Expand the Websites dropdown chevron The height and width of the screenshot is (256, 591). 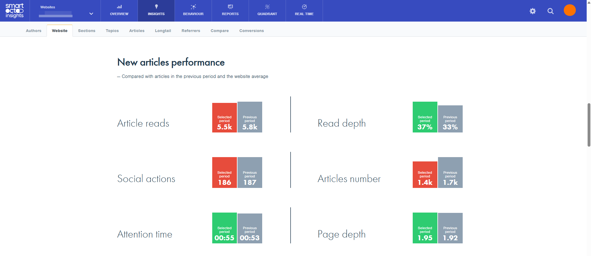91,14
